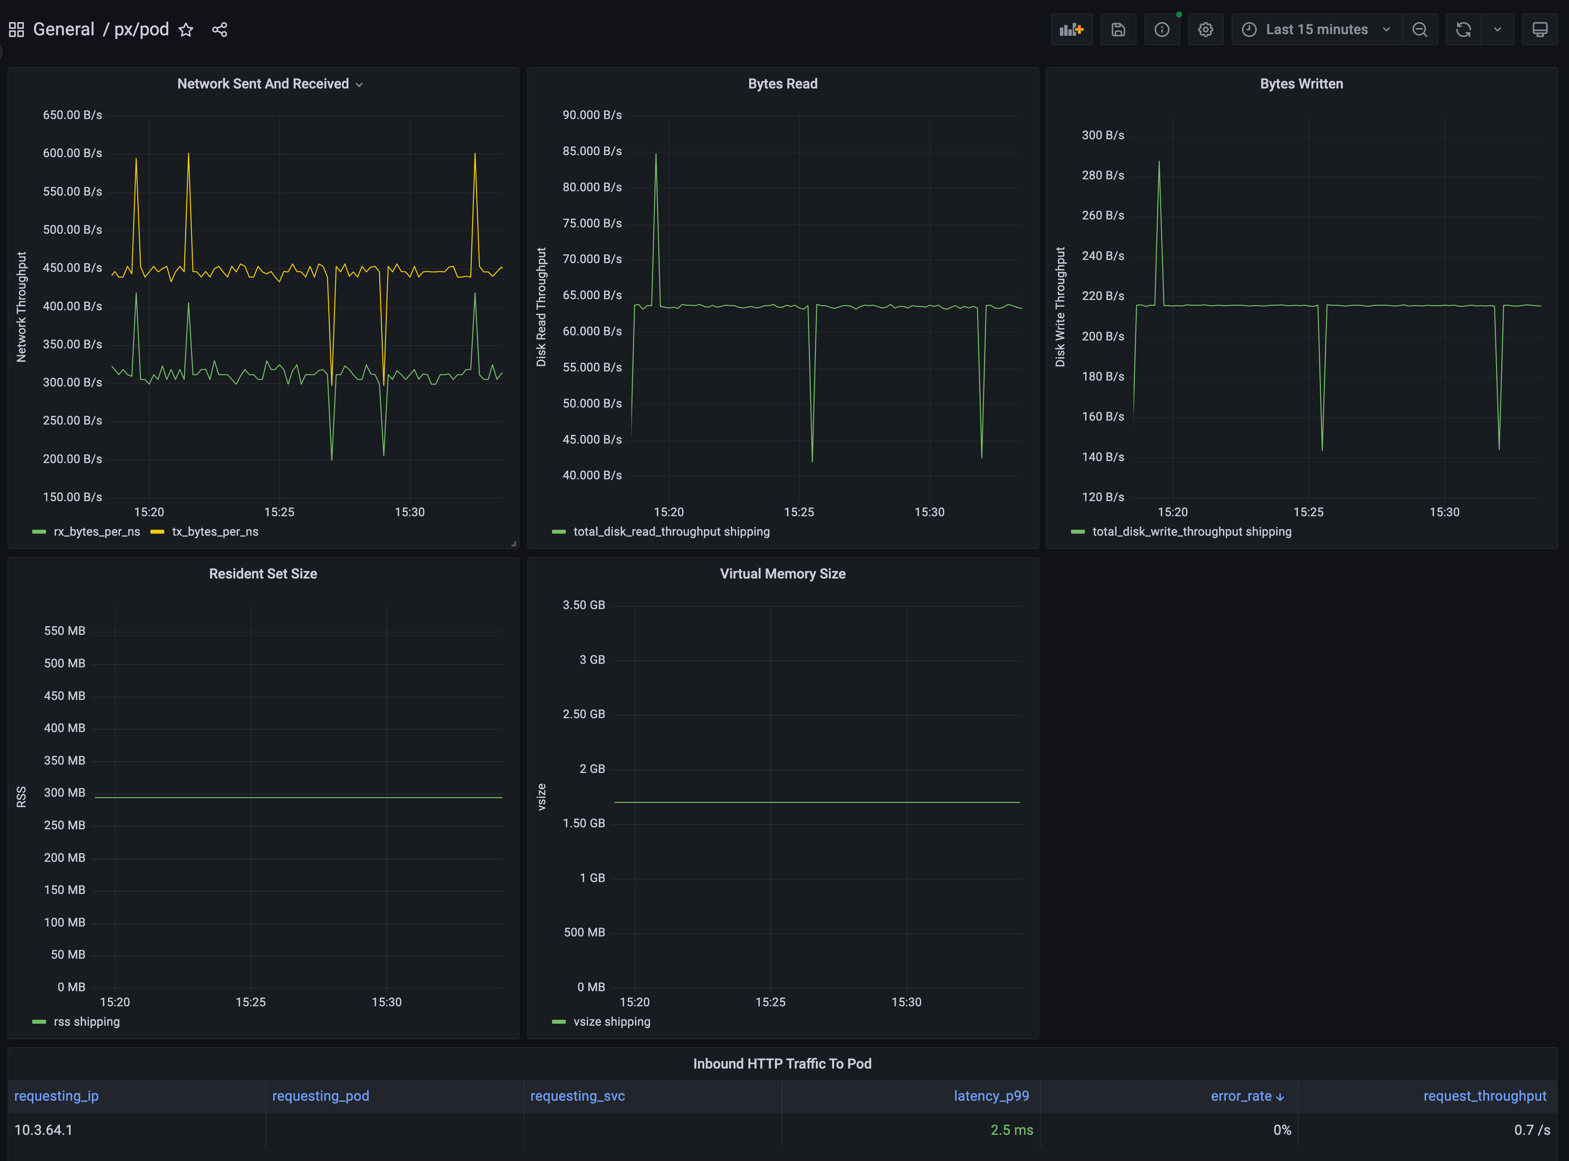
Task: Toggle total_disk_read_throughput shipping legend series
Action: click(x=671, y=532)
